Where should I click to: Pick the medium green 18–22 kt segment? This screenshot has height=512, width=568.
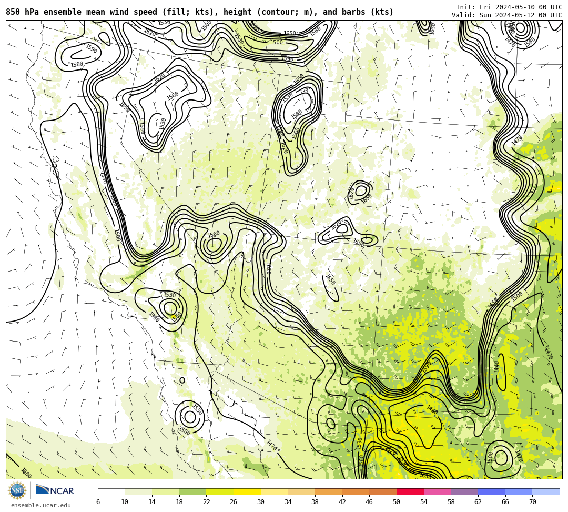(192, 491)
